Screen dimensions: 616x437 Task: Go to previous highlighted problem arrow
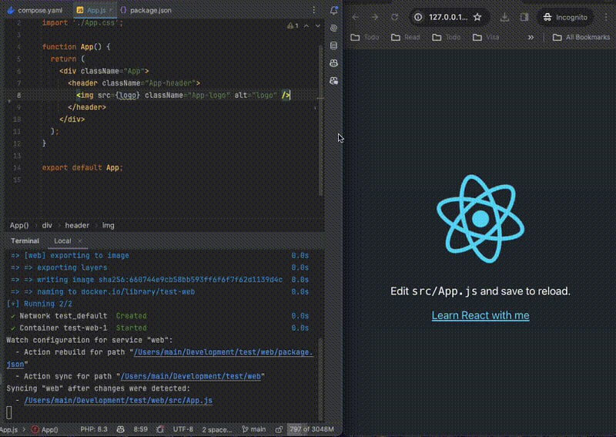(306, 26)
